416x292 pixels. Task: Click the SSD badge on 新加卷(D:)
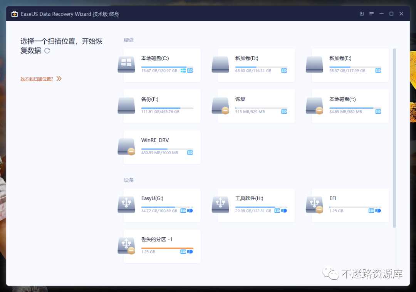(x=284, y=70)
